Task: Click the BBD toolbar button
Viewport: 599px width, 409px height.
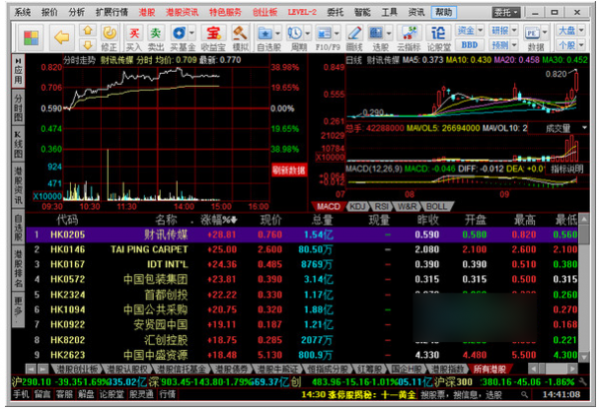Action: [469, 45]
